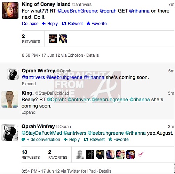
Task: Expand Oprah's 'she's coming soon' tweet
Action: pos(29,84)
